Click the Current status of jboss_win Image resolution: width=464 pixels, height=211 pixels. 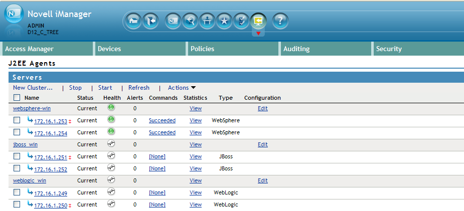pyautogui.click(x=87, y=144)
